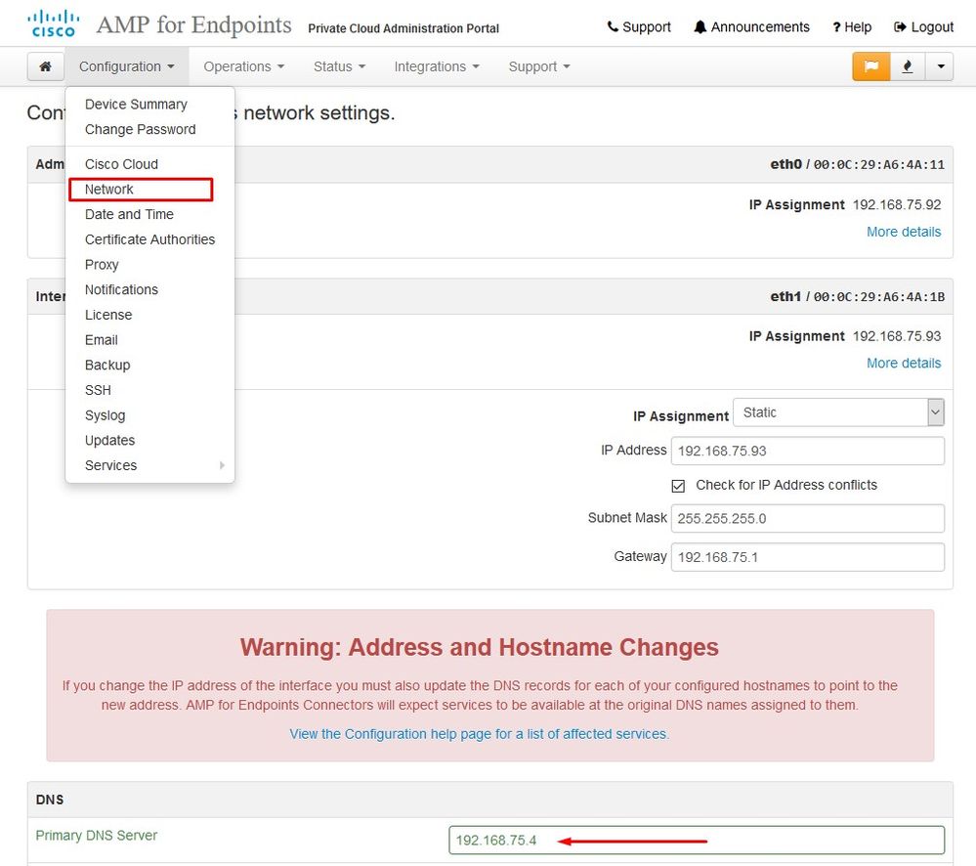976x866 pixels.
Task: Open the Support dropdown in navbar
Action: coord(539,66)
